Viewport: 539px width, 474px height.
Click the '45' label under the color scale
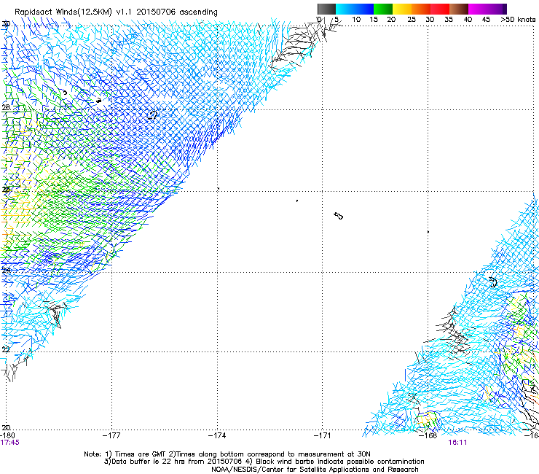click(486, 20)
